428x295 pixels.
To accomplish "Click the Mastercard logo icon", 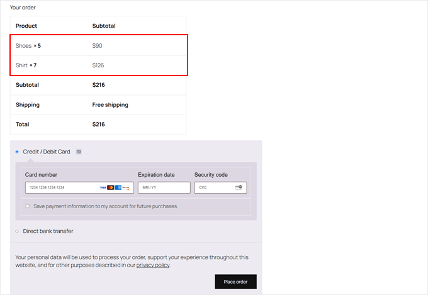I will [110, 187].
